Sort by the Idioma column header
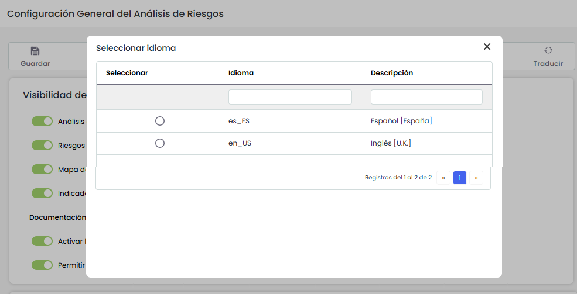This screenshot has height=294, width=577. (x=241, y=73)
